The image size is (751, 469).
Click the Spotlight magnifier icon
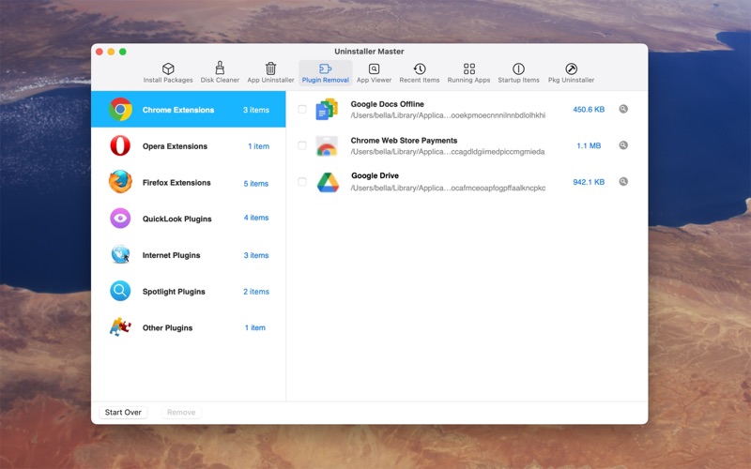[120, 291]
